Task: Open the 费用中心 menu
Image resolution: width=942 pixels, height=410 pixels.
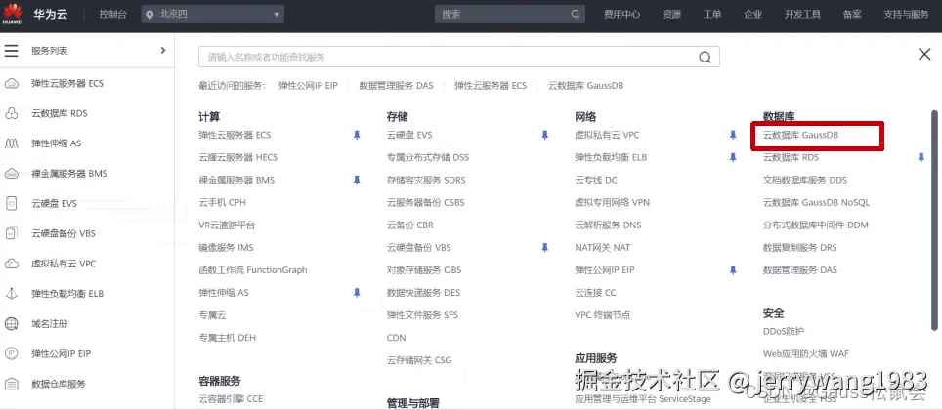Action: click(621, 15)
